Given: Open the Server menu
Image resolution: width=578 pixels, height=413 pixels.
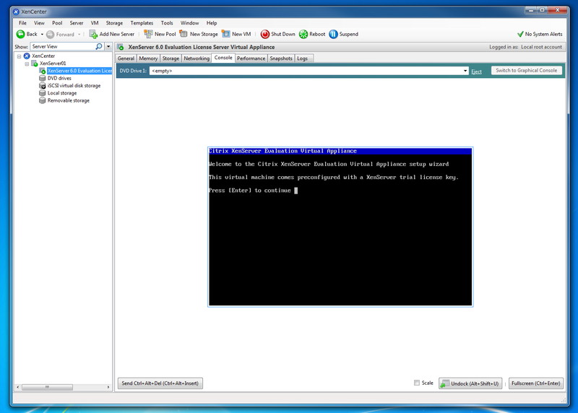Looking at the screenshot, I should coord(77,23).
